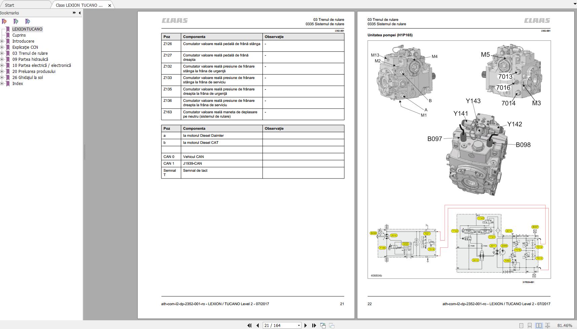577x329 pixels.
Task: Click 'la motorul Diesel Daimler' cell
Action: pyautogui.click(x=222, y=135)
